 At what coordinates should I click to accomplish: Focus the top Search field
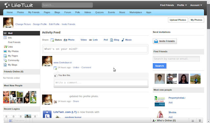(x=67, y=5)
